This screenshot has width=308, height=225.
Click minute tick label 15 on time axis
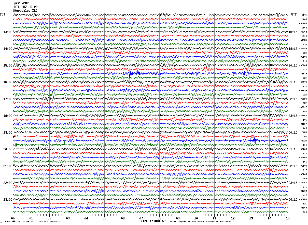[288, 218]
